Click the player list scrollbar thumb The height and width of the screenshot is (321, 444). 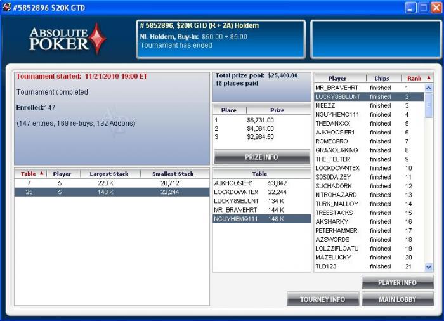click(x=429, y=105)
